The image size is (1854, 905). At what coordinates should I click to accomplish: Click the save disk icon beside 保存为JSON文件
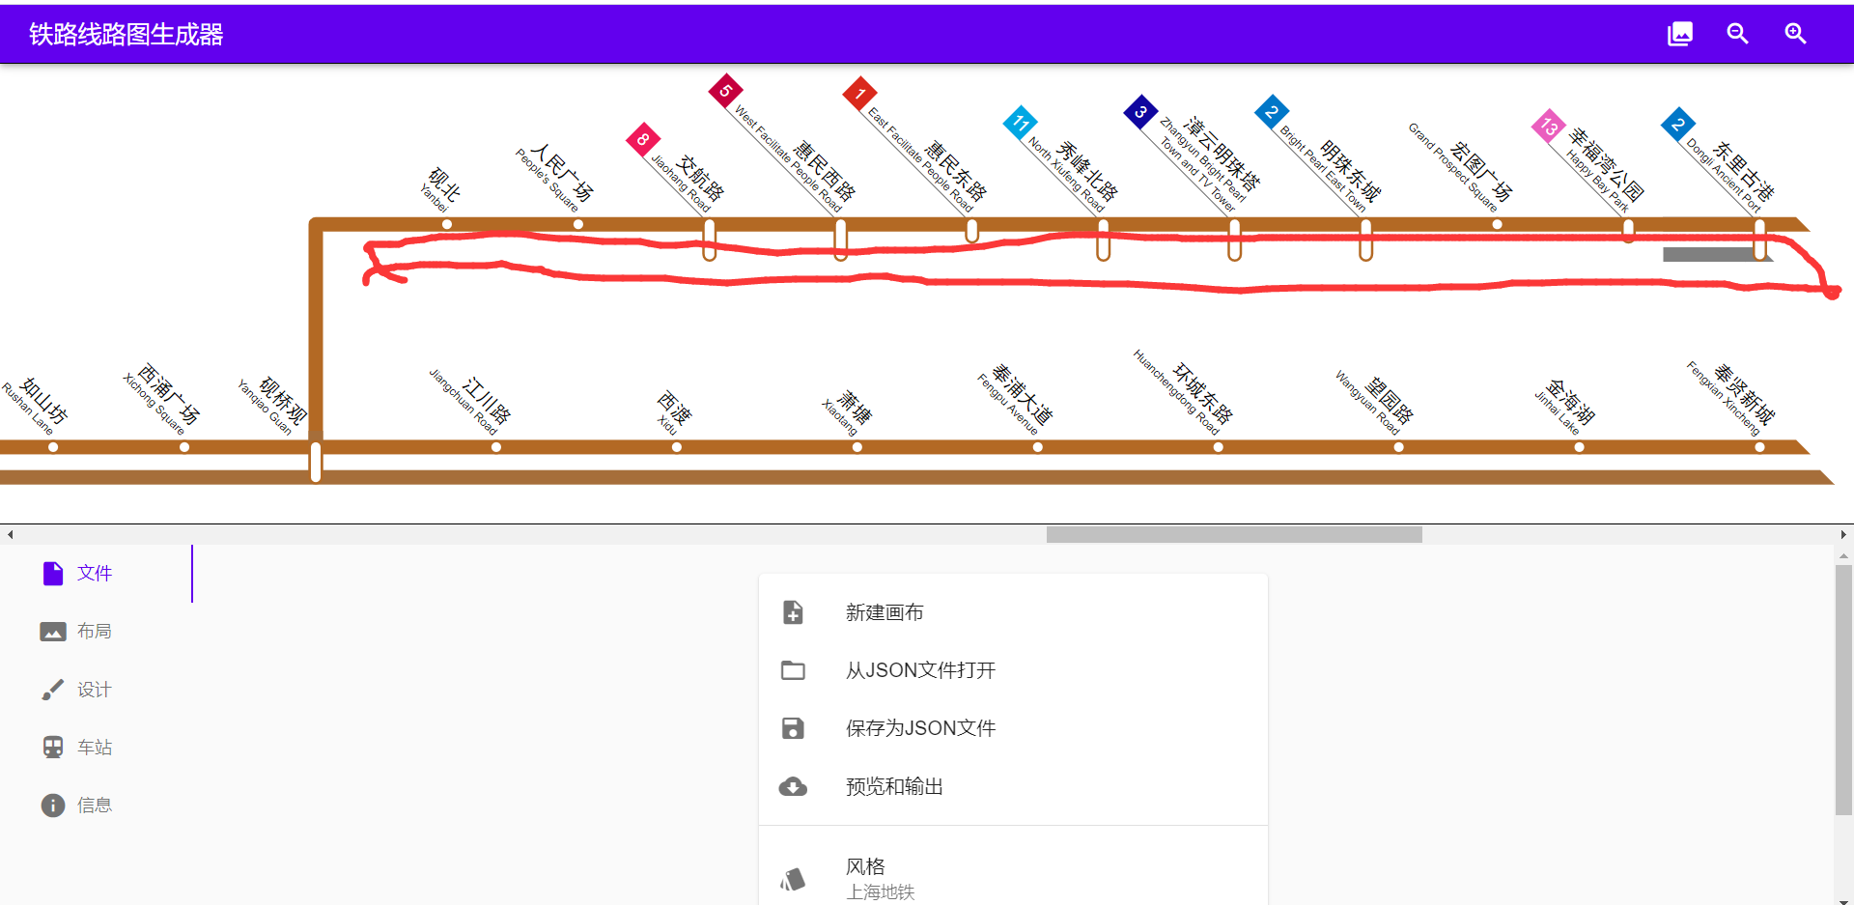point(793,727)
